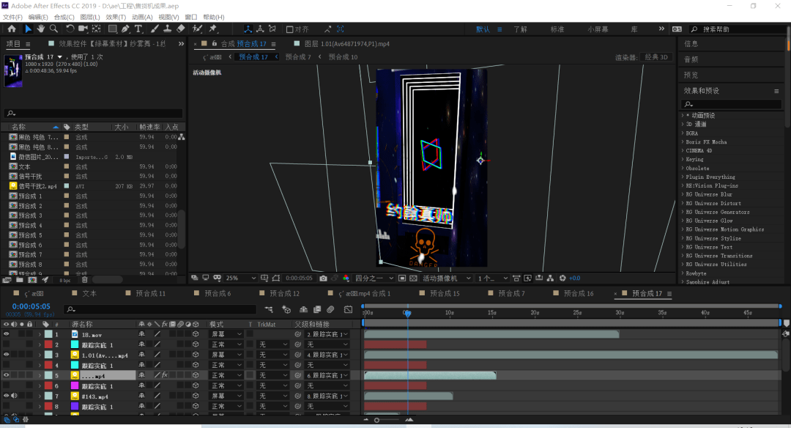Image resolution: width=791 pixels, height=428 pixels.
Task: Switch to the 标准 workspace
Action: tap(557, 29)
